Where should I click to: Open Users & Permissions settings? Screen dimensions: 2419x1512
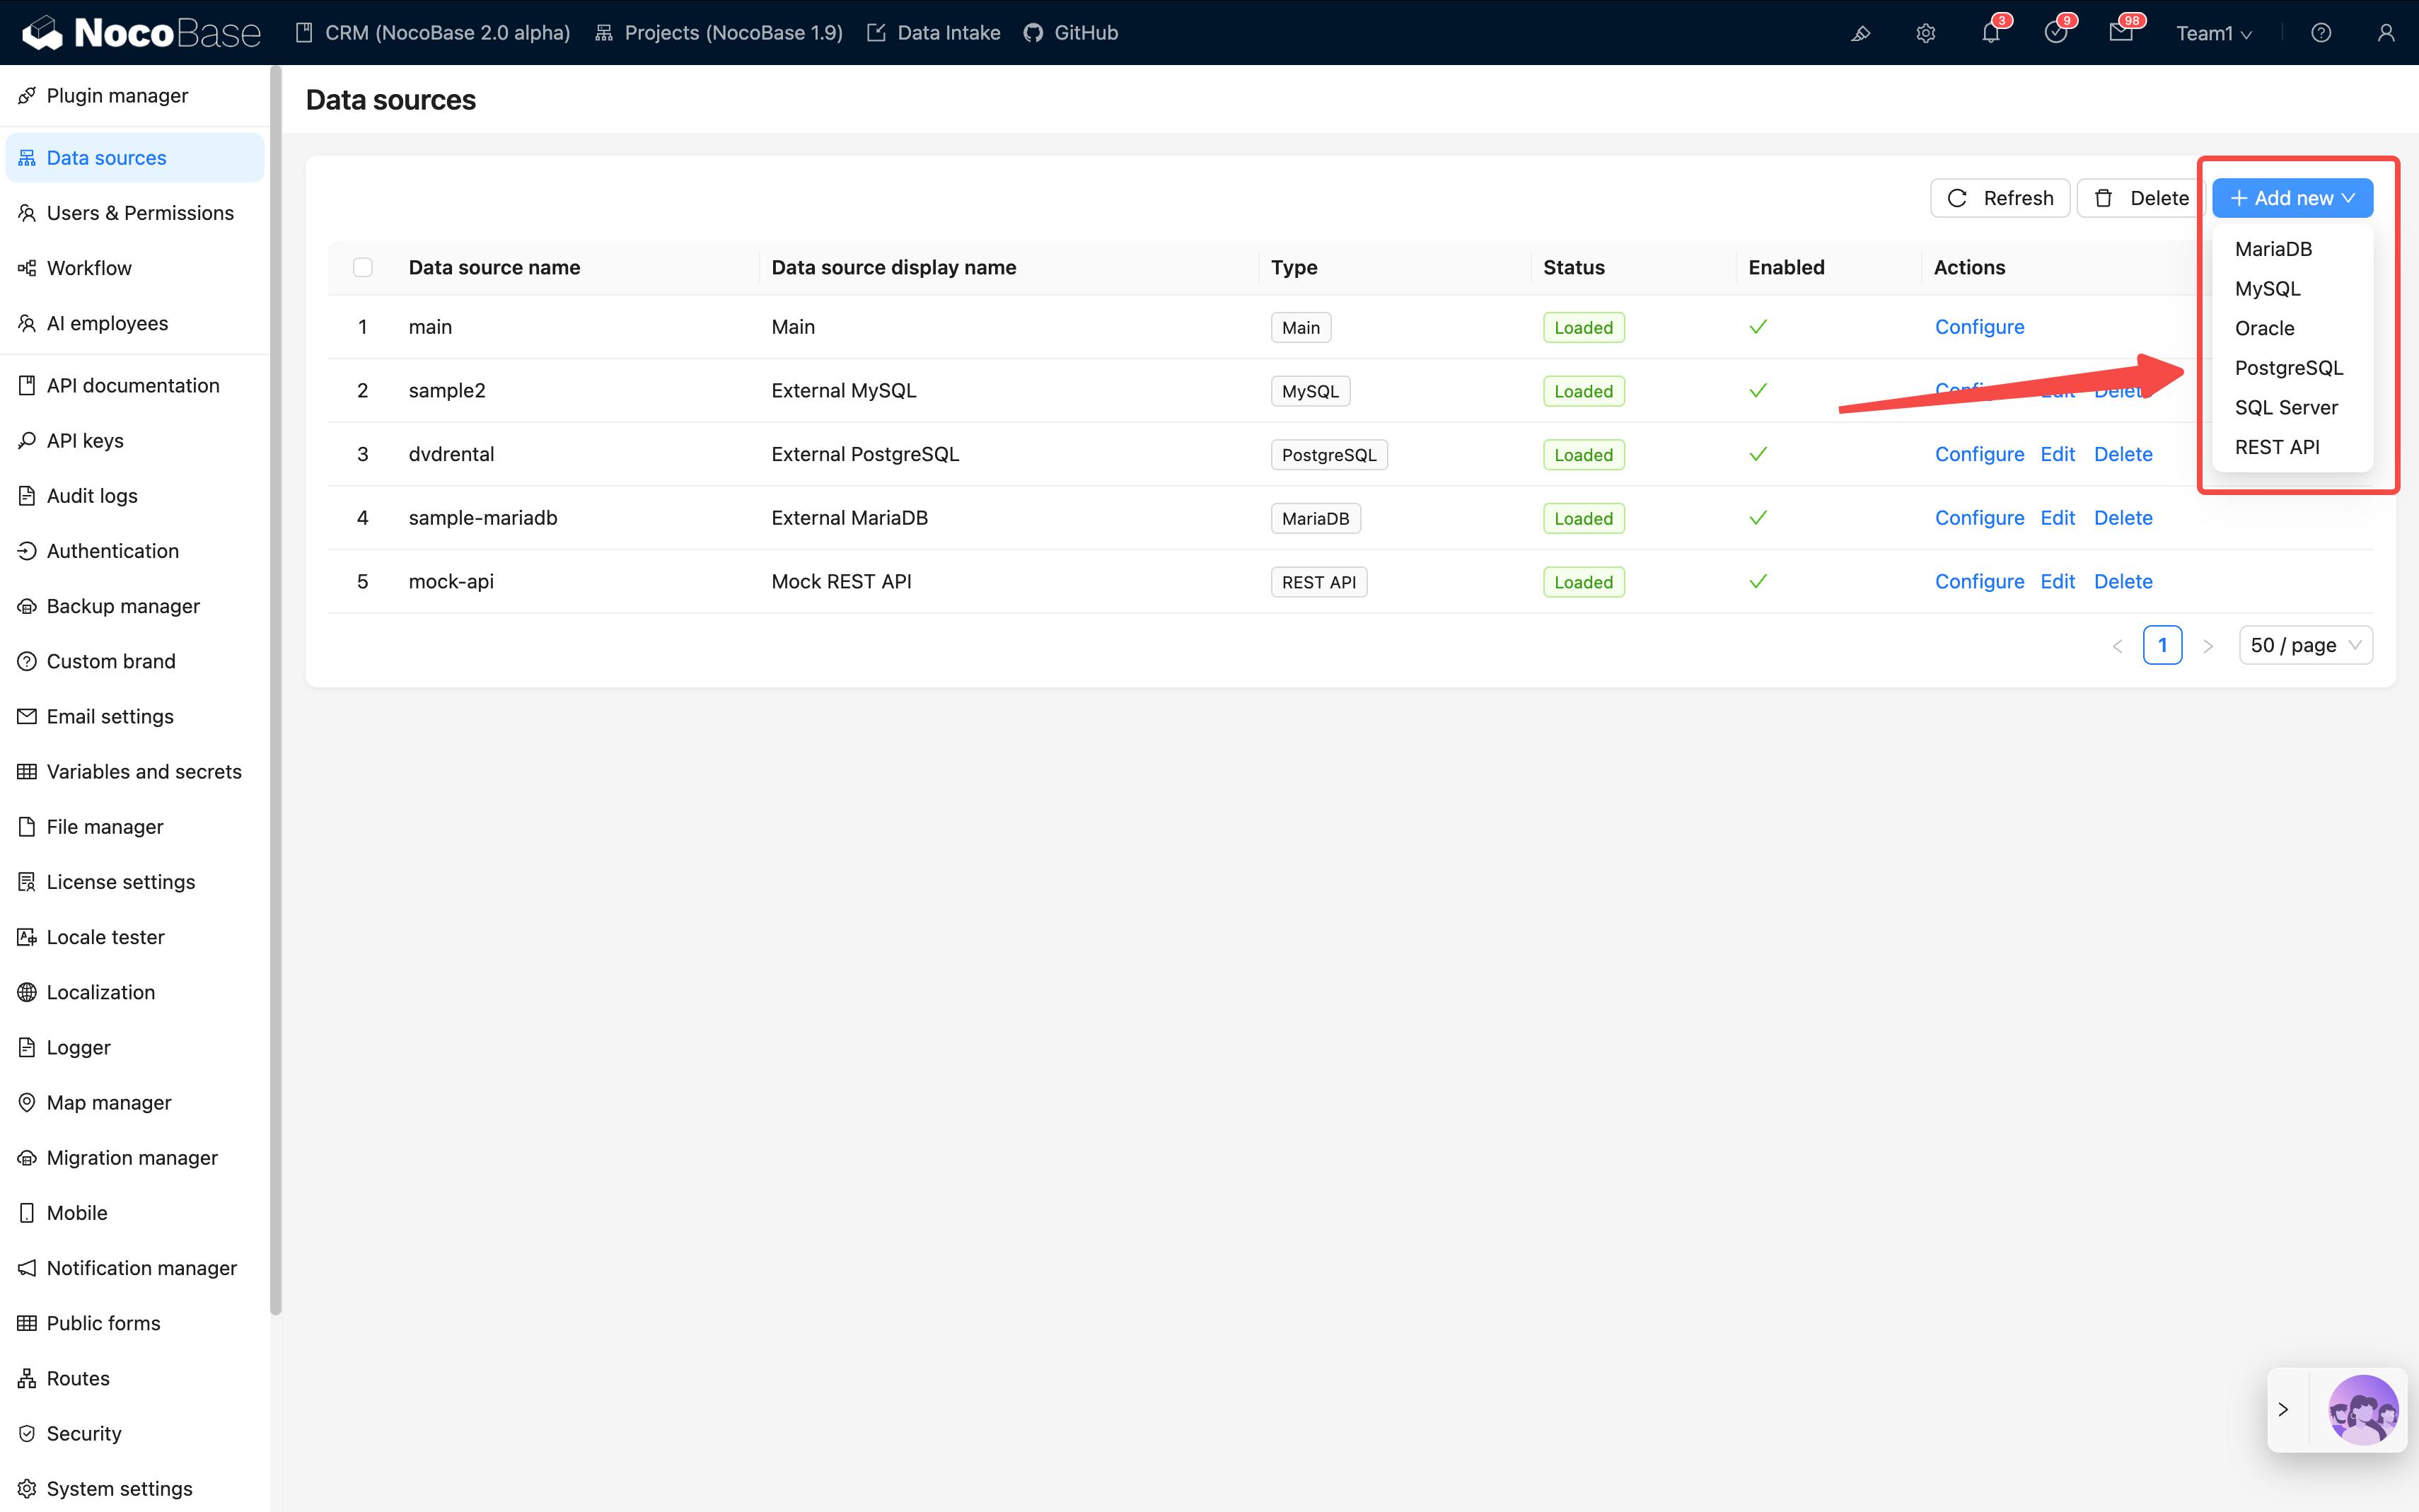click(x=140, y=212)
